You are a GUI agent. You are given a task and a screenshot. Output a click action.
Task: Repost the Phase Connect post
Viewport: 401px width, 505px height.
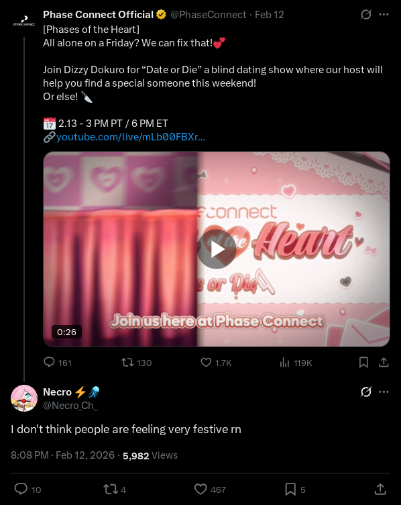pyautogui.click(x=136, y=363)
